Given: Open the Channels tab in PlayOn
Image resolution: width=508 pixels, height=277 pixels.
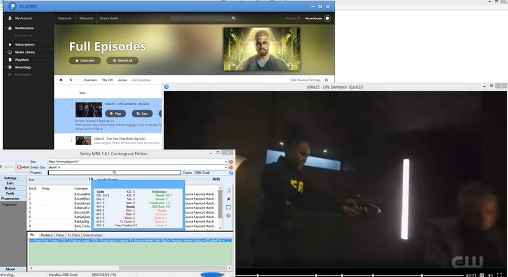Looking at the screenshot, I should 86,18.
